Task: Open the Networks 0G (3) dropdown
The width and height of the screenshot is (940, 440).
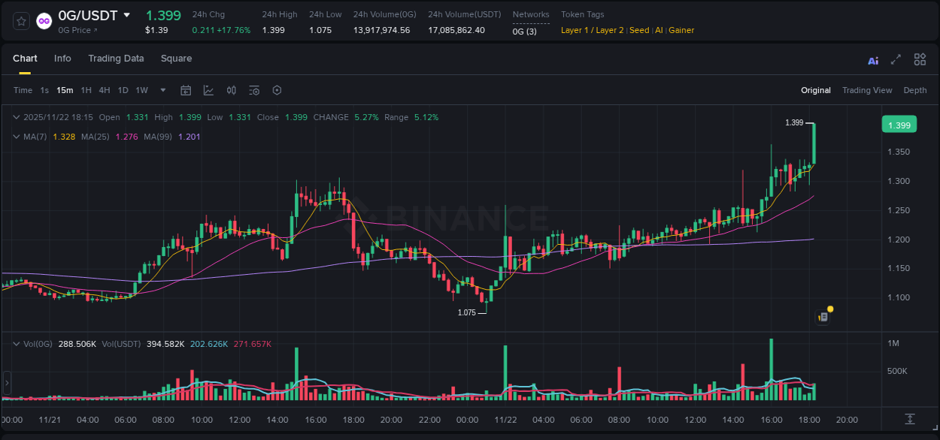Action: (x=524, y=32)
